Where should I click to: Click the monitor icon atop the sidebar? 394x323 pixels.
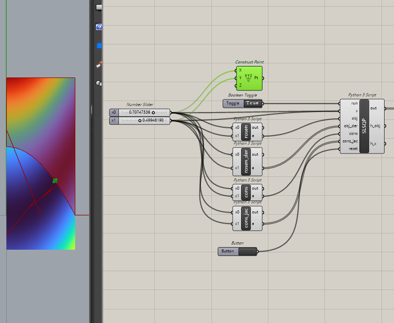tap(98, 6)
